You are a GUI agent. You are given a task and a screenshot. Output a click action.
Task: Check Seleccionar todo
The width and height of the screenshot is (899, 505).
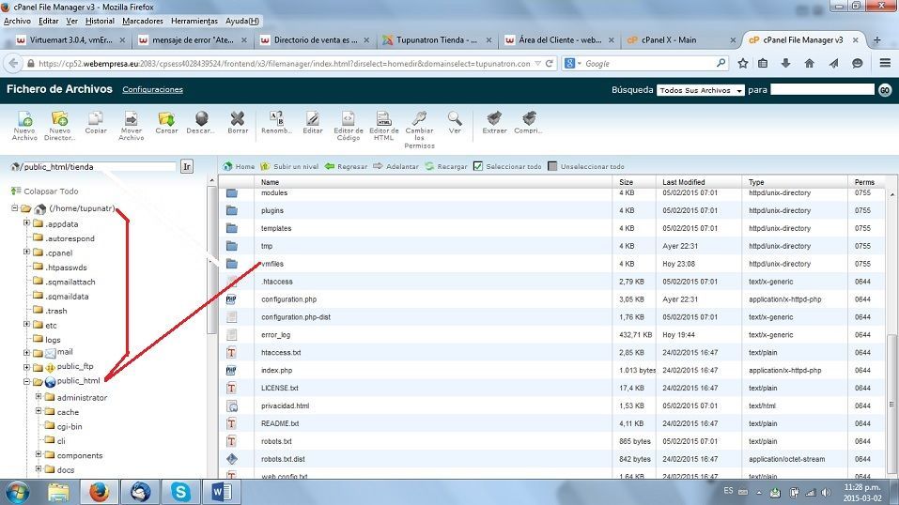pyautogui.click(x=478, y=166)
